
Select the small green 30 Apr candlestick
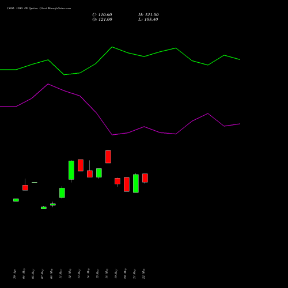tap(16, 200)
